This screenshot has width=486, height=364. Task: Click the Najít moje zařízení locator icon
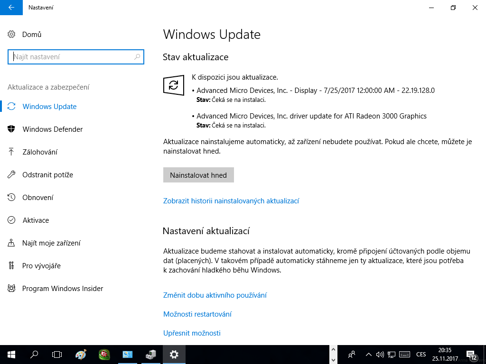(x=11, y=243)
